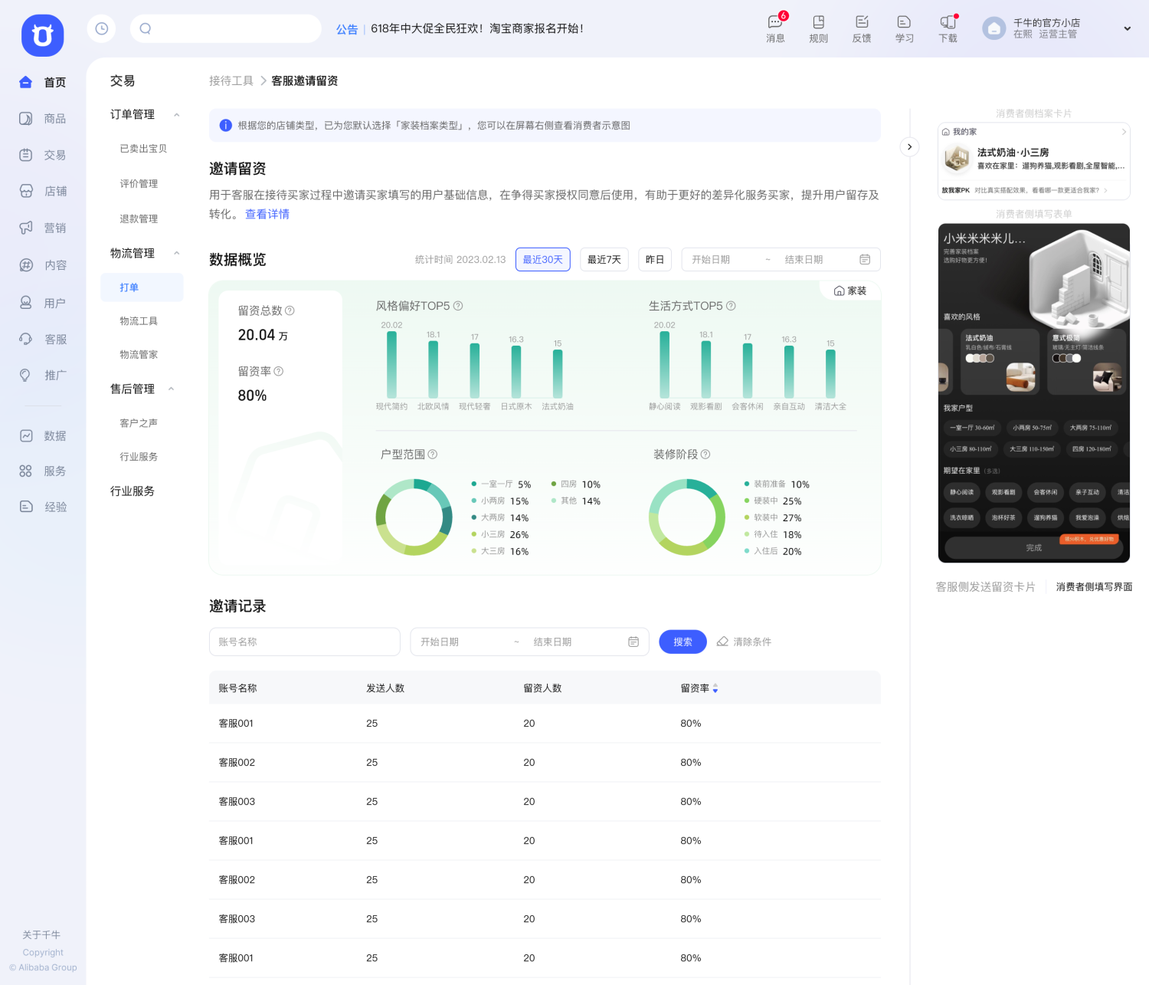
Task: Click the user avatar icon
Action: 994,28
